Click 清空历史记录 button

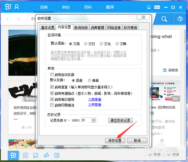coord(120,120)
